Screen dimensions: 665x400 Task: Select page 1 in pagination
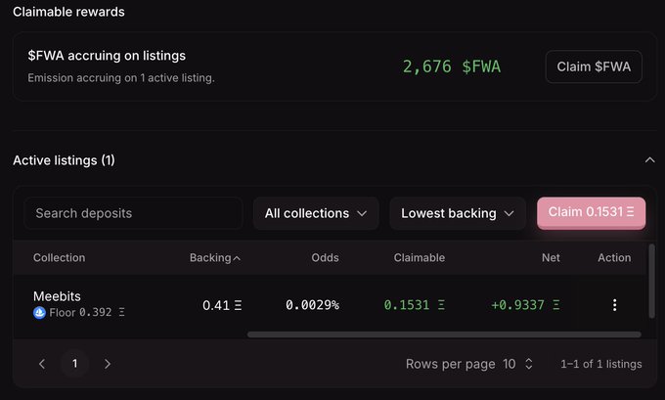[x=74, y=364]
